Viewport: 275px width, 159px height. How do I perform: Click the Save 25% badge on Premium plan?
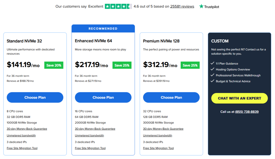[x=190, y=65]
